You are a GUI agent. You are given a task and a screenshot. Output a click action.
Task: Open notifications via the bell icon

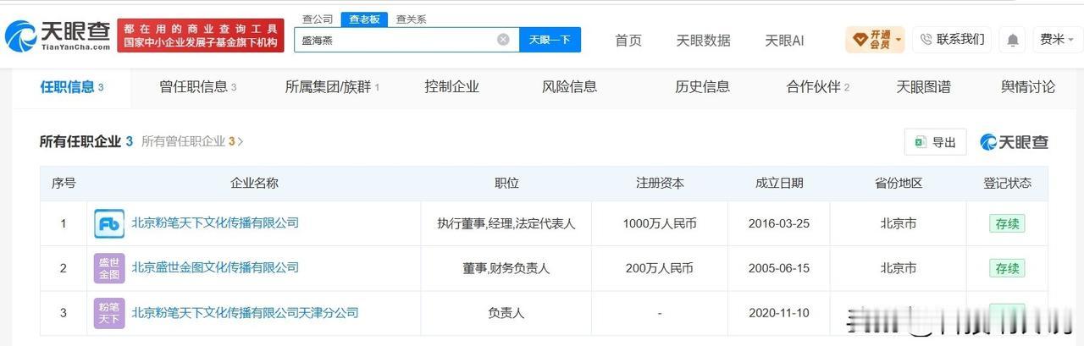(x=1013, y=40)
